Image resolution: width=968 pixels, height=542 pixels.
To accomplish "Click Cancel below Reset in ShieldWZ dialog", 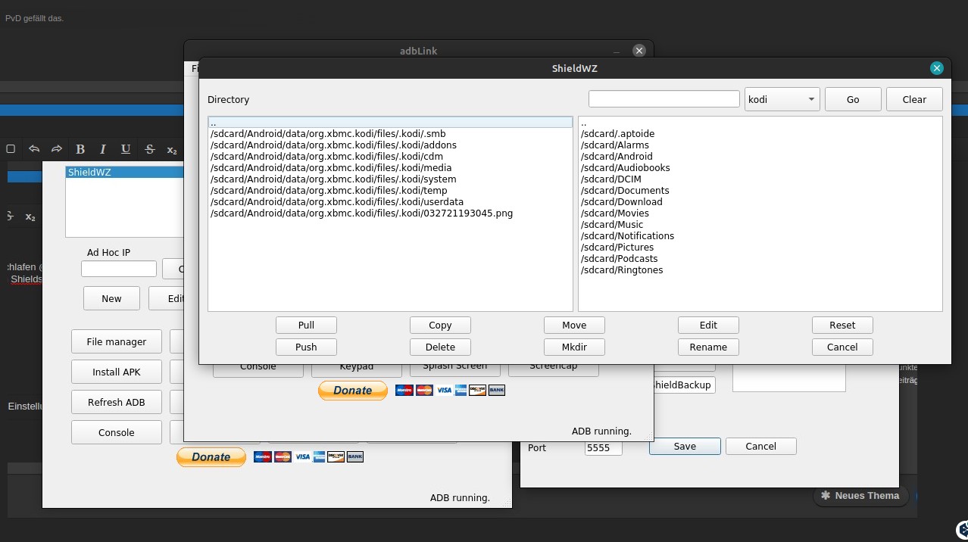I will point(842,347).
